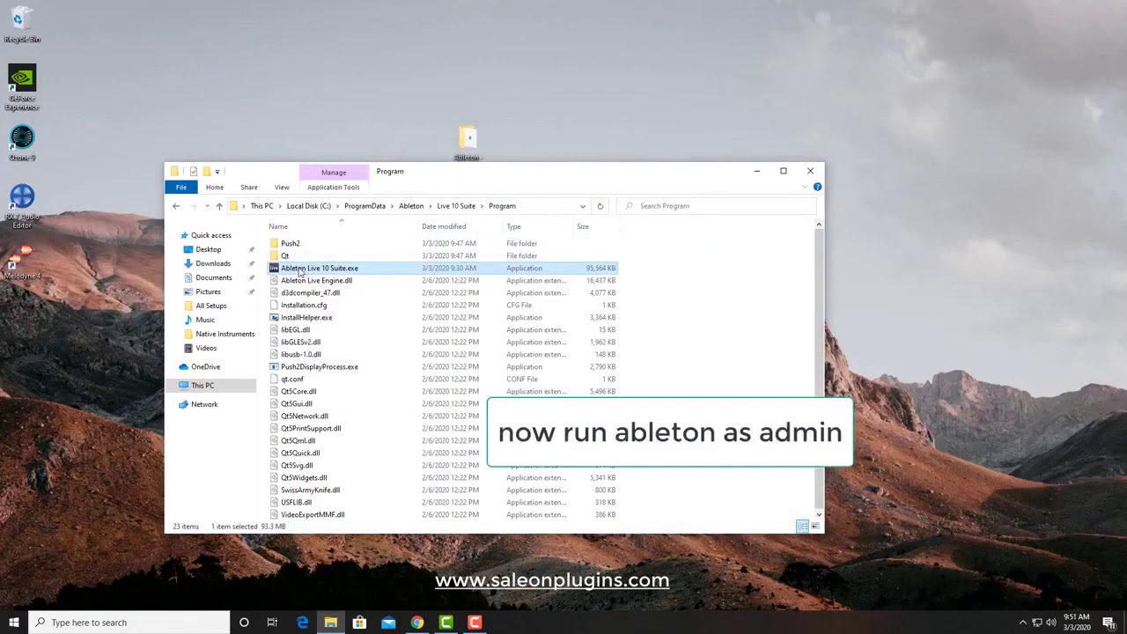Screen dimensions: 1127x634
Task: Open RX 7 Audio Editor desktop icon
Action: click(22, 207)
